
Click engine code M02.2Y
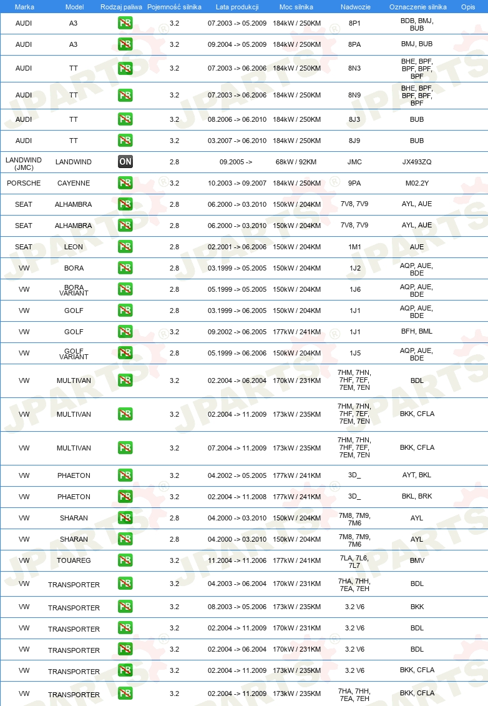(417, 183)
